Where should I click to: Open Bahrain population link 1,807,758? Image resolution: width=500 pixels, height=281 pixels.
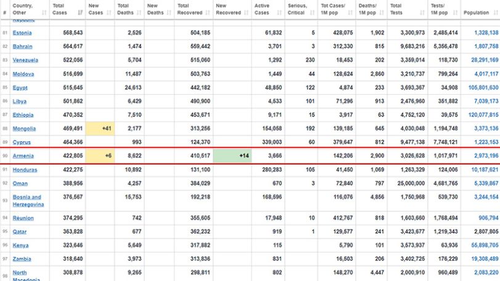486,46
